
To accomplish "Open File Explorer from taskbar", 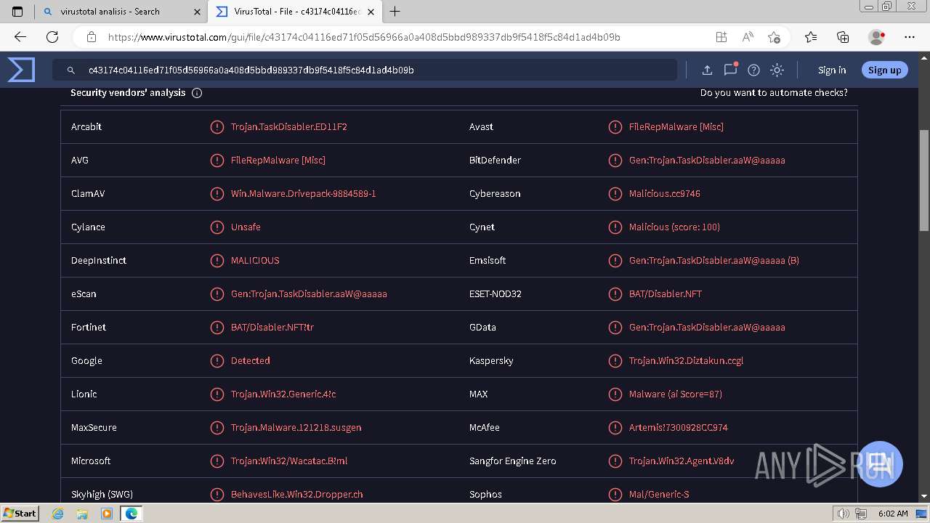I will (82, 514).
